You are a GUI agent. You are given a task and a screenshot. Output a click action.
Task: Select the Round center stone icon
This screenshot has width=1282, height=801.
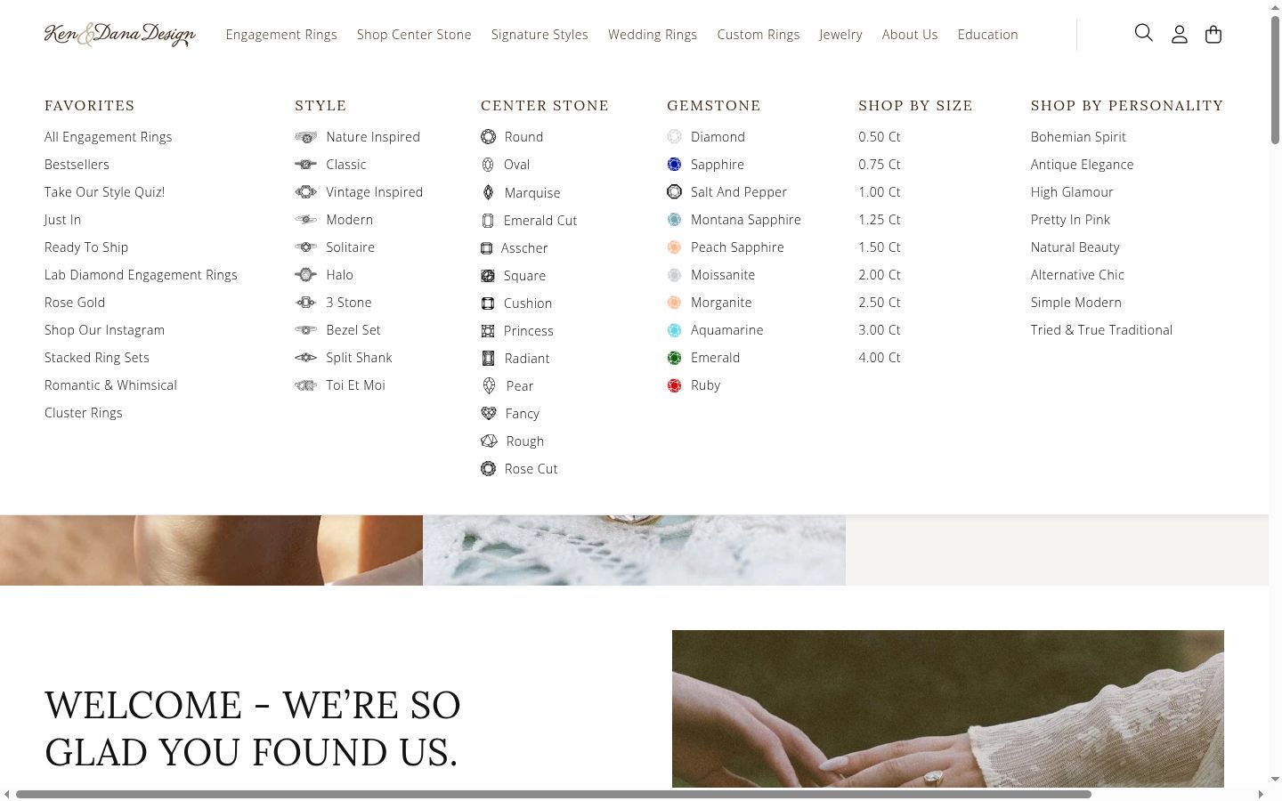[488, 137]
